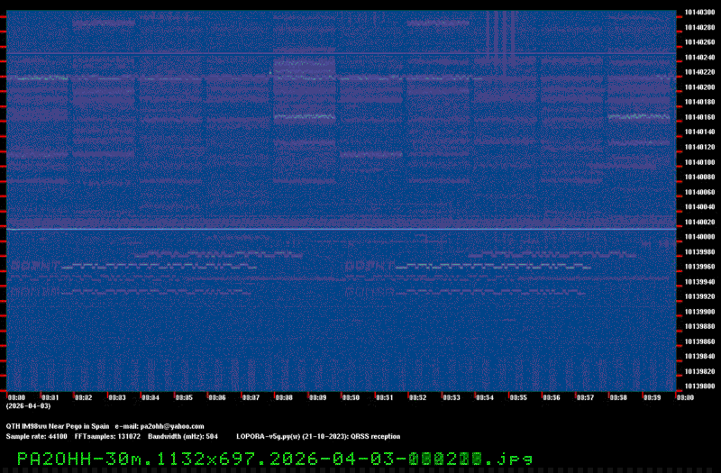
Task: Click the last time label at the right end
Action: pos(684,396)
